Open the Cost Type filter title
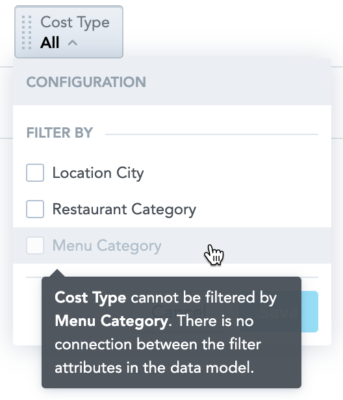The image size is (343, 400). click(x=75, y=23)
